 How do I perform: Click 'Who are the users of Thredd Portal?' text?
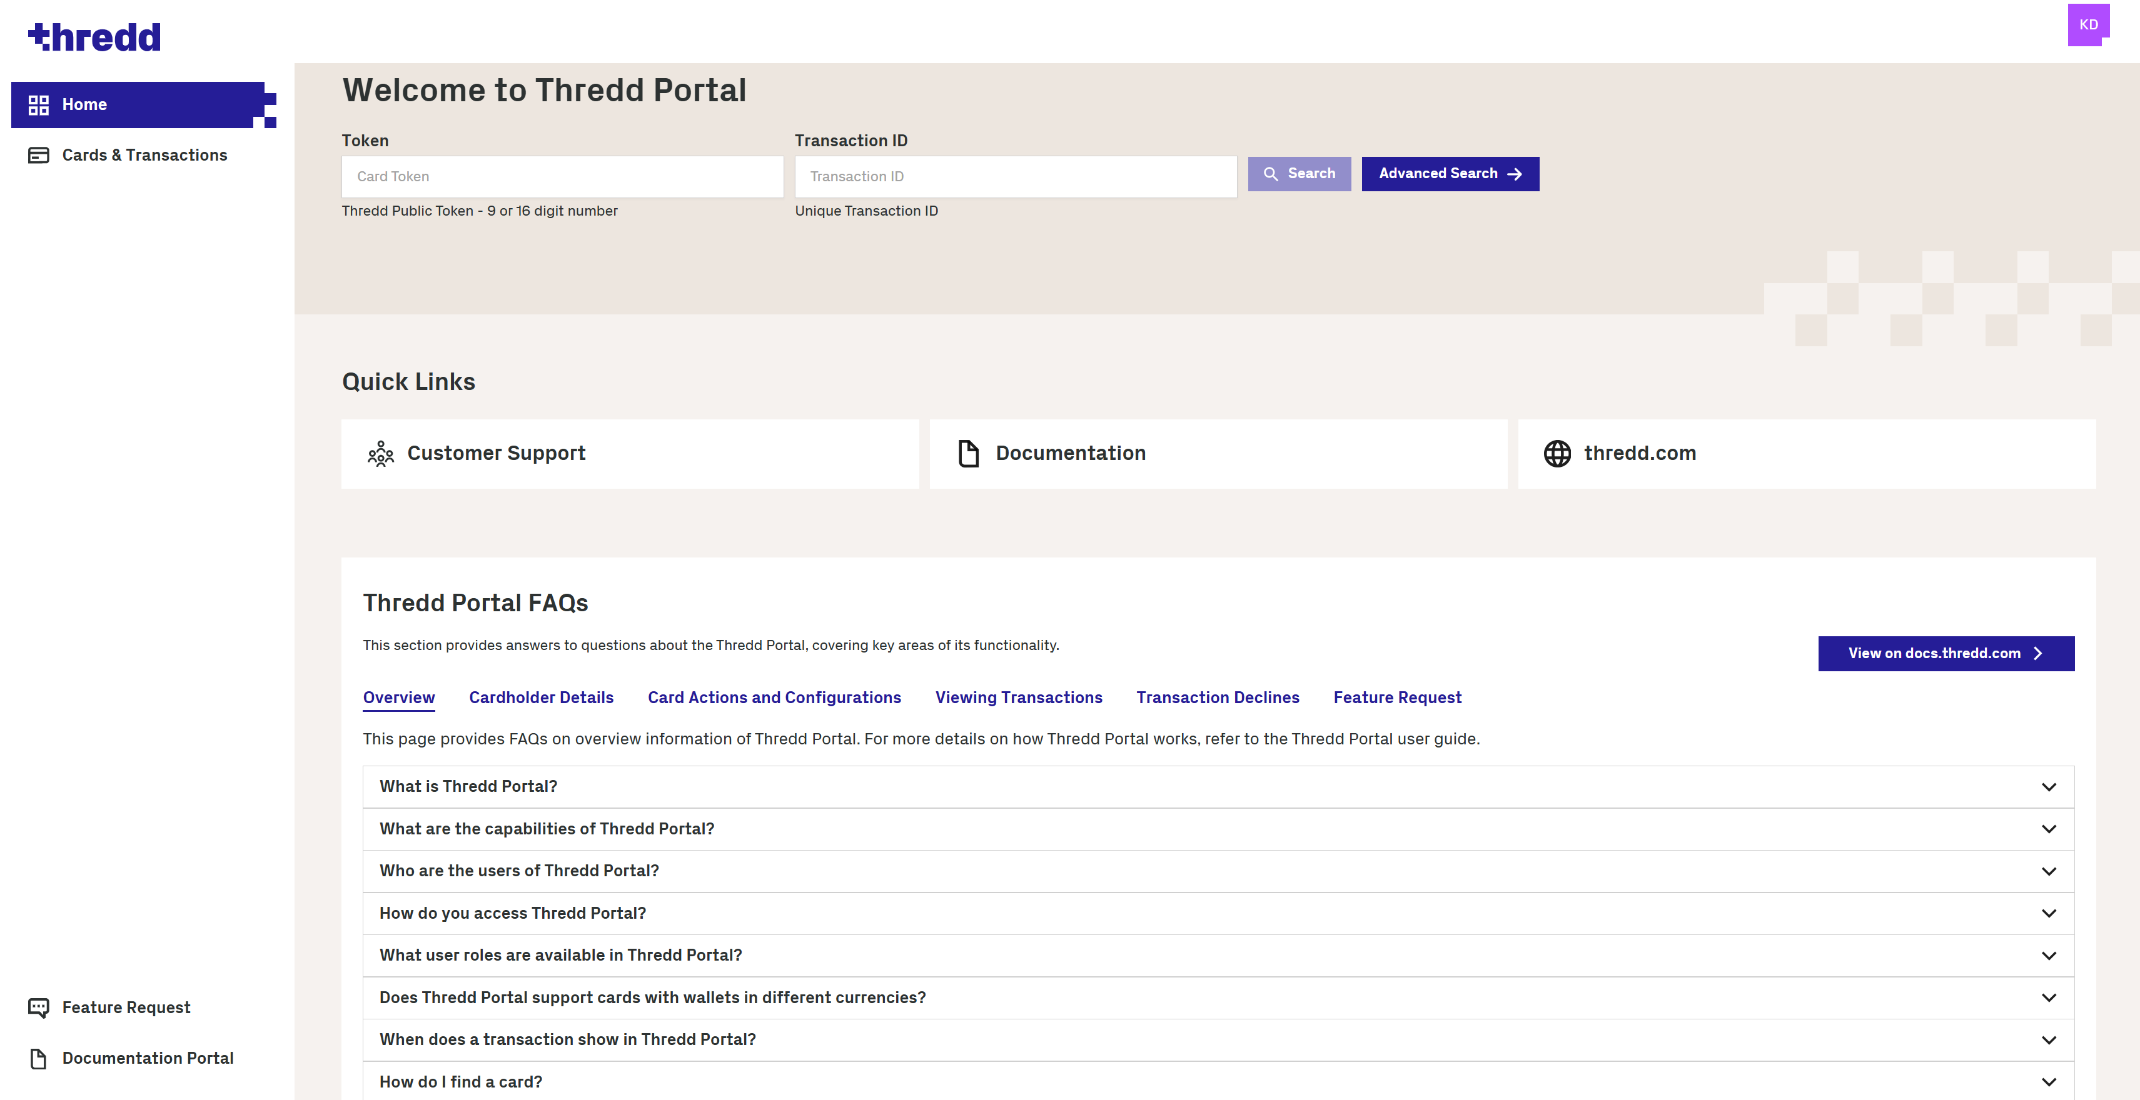click(x=519, y=871)
